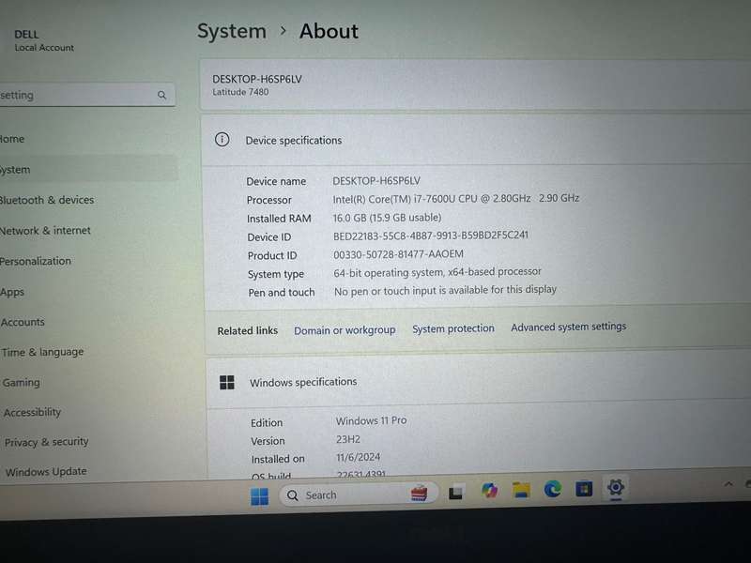Click the DESKTOP-H6SP6LV header card

point(475,84)
